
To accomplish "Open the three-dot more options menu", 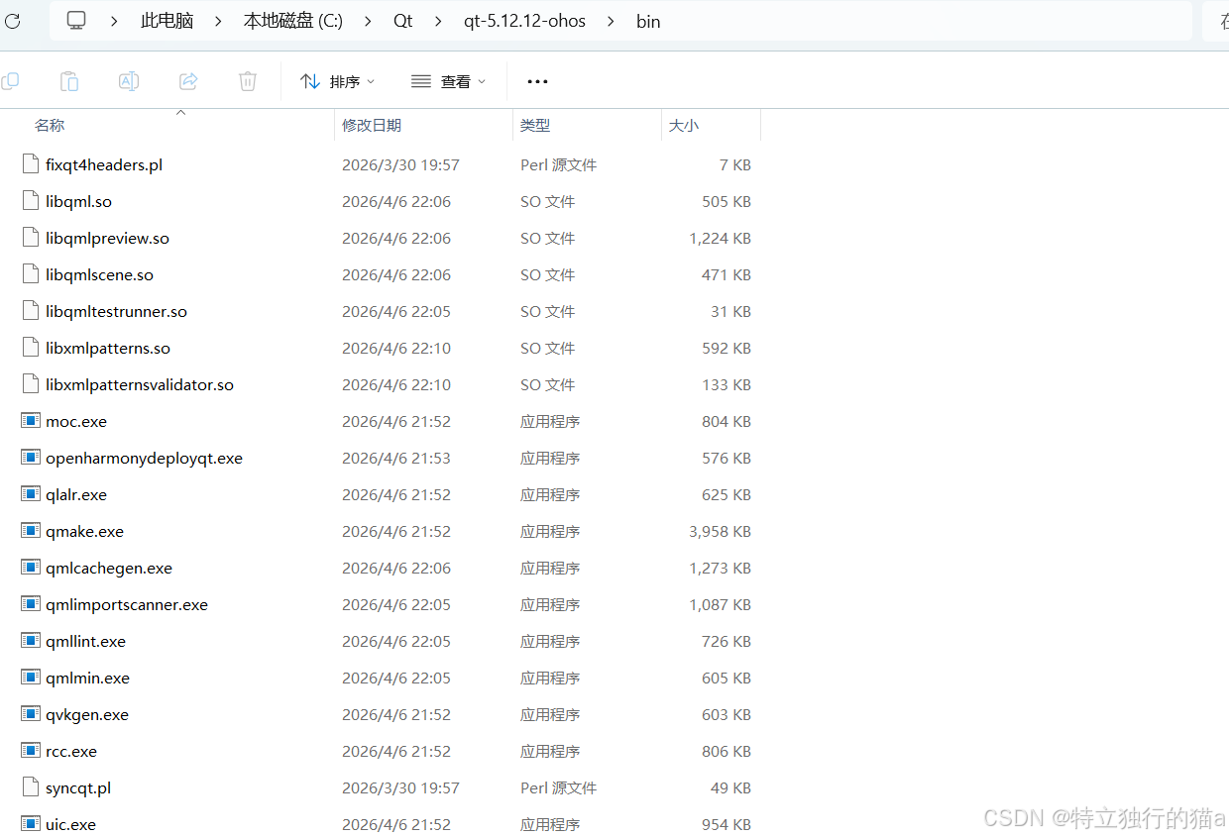I will pyautogui.click(x=537, y=81).
